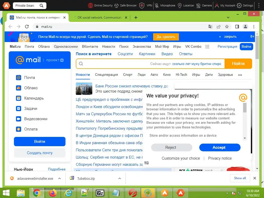Click the internet search input field
Image resolution: width=264 pixels, height=198 pixels.
(150, 64)
